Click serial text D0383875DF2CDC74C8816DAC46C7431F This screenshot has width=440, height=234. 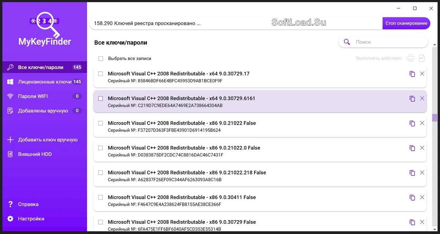[180, 155]
